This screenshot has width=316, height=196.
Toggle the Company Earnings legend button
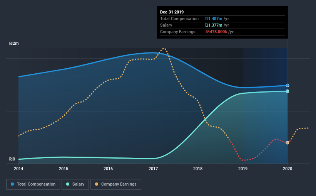click(116, 184)
